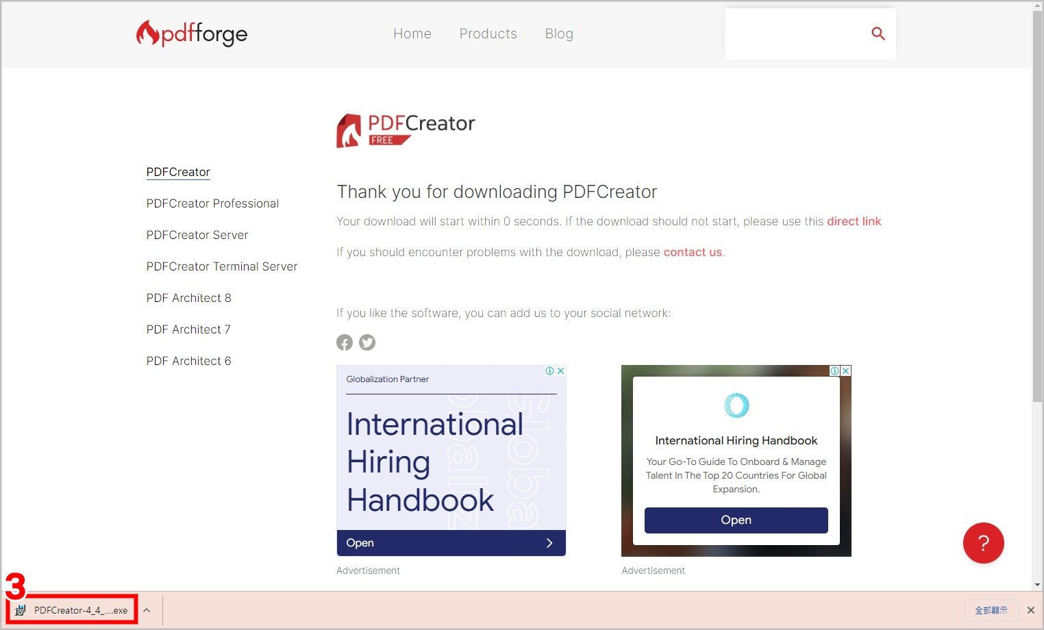
Task: Open the Twitter social icon
Action: click(367, 342)
